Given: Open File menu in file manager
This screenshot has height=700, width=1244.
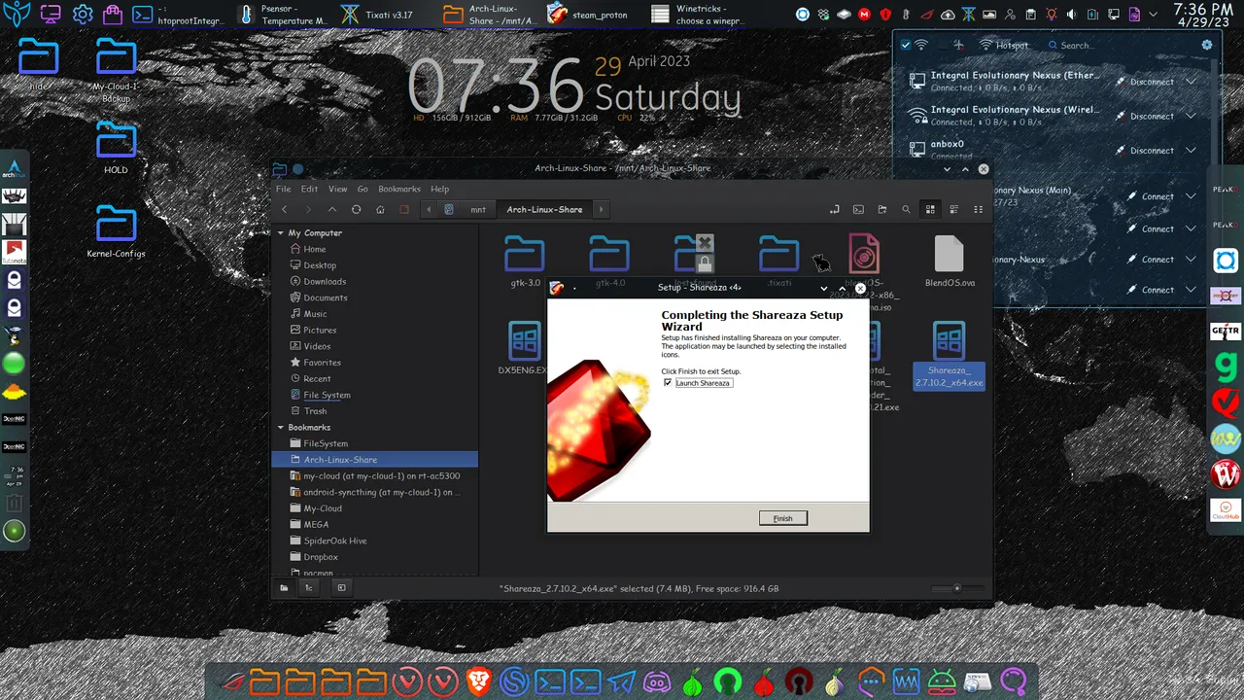Looking at the screenshot, I should [283, 189].
